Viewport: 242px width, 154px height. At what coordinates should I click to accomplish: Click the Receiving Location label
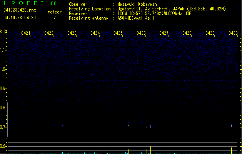coord(90,9)
